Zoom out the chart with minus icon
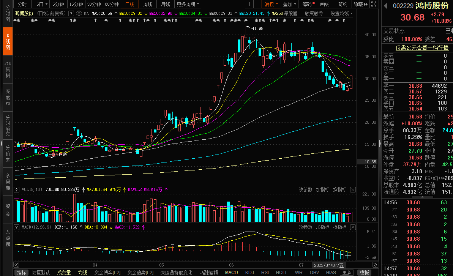Viewport: 453px width, 276px height. tap(257, 4)
